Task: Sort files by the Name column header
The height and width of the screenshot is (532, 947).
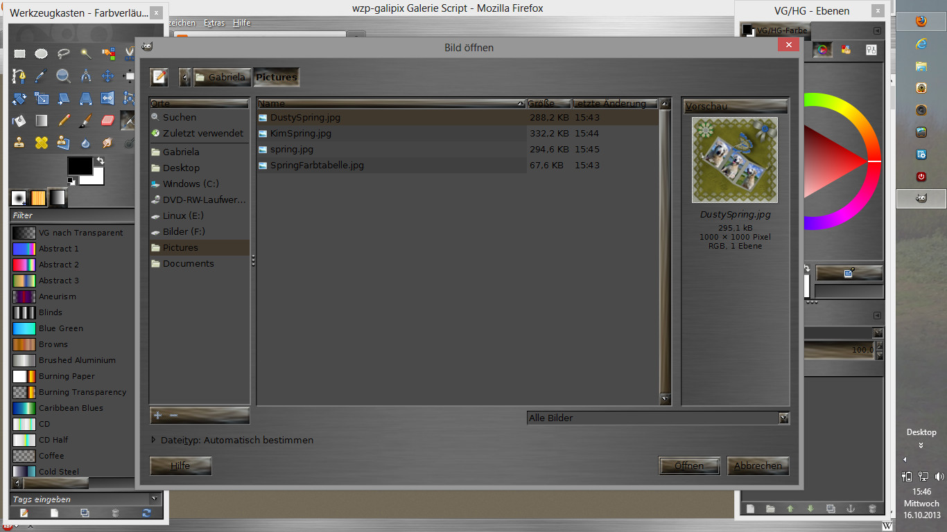Action: point(391,103)
